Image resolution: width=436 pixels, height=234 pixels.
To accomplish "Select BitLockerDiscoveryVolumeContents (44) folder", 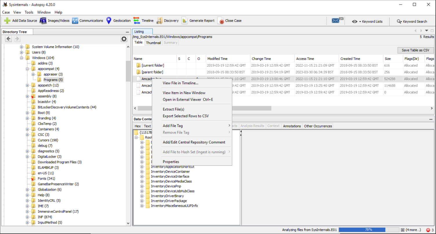I will (x=67, y=107).
